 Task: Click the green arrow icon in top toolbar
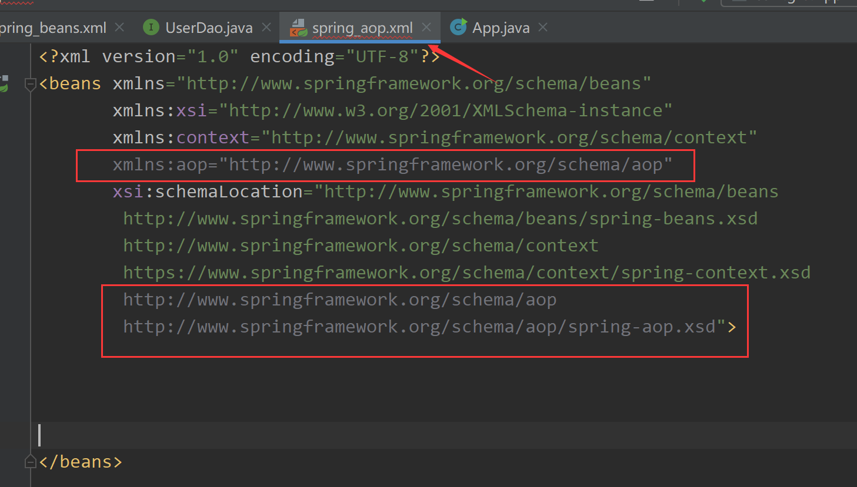click(703, 3)
